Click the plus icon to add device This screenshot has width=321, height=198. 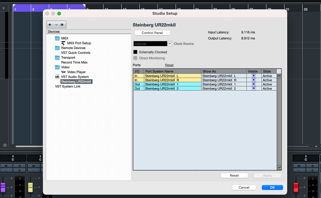point(50,24)
